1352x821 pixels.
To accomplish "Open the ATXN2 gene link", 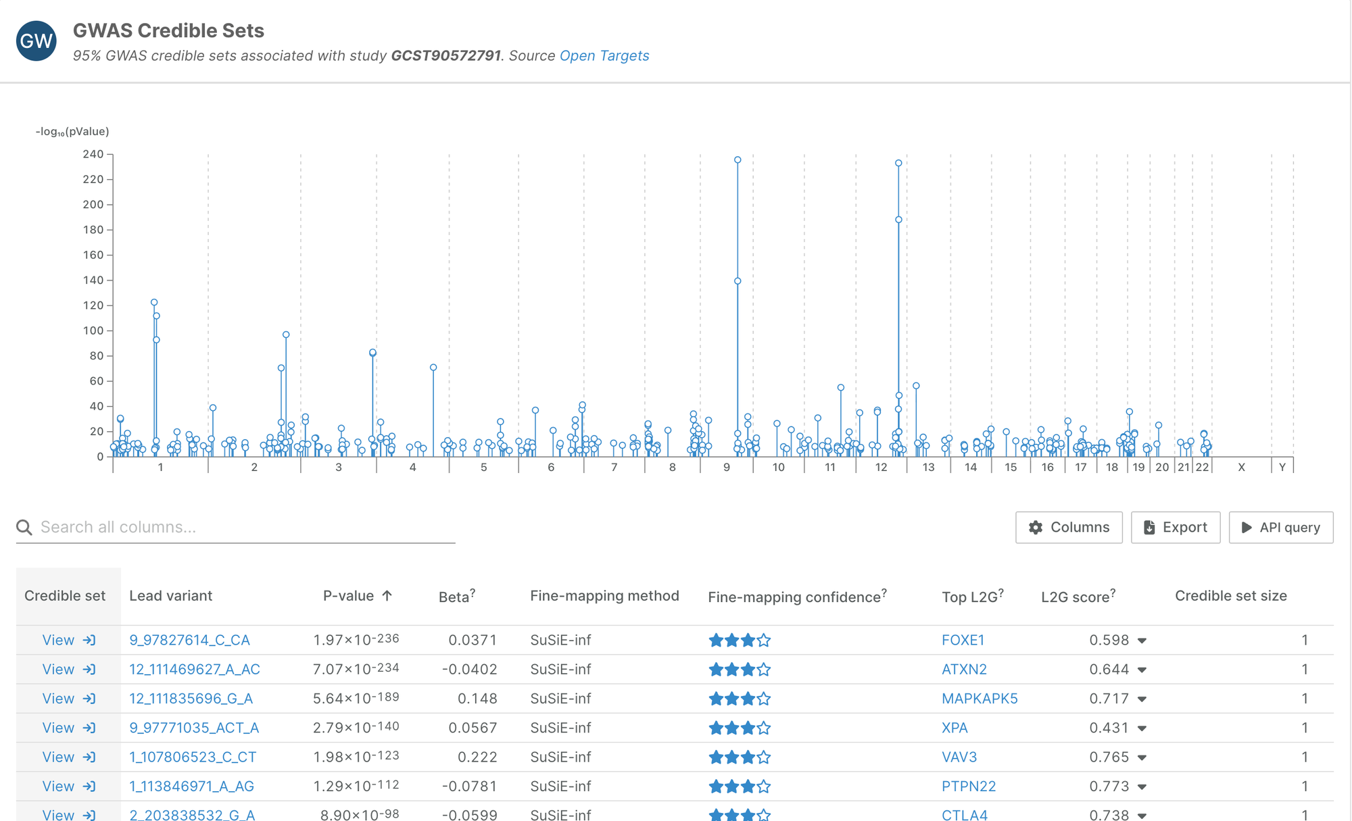I will coord(964,669).
